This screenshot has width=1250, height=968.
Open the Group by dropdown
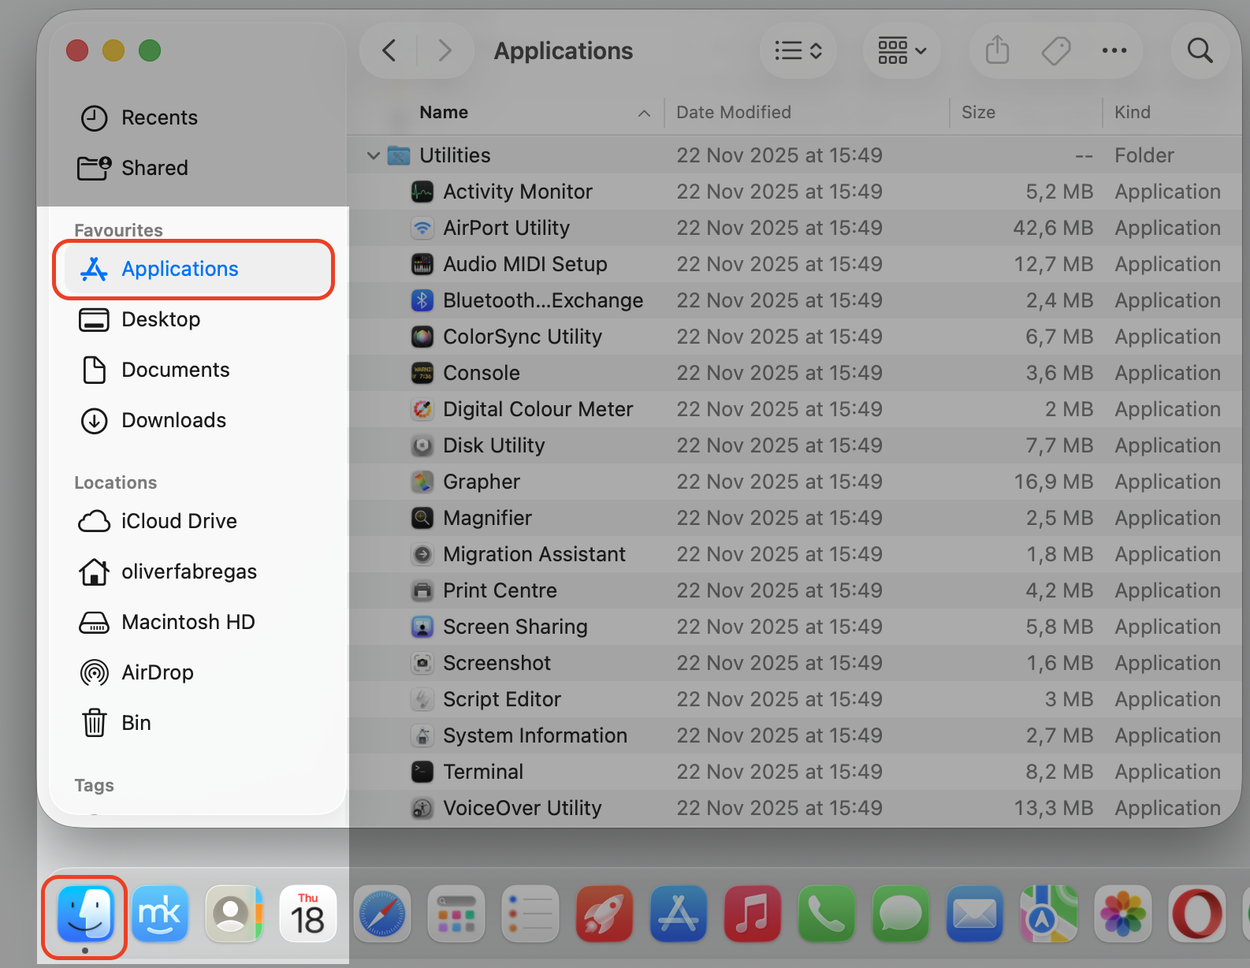coord(902,50)
